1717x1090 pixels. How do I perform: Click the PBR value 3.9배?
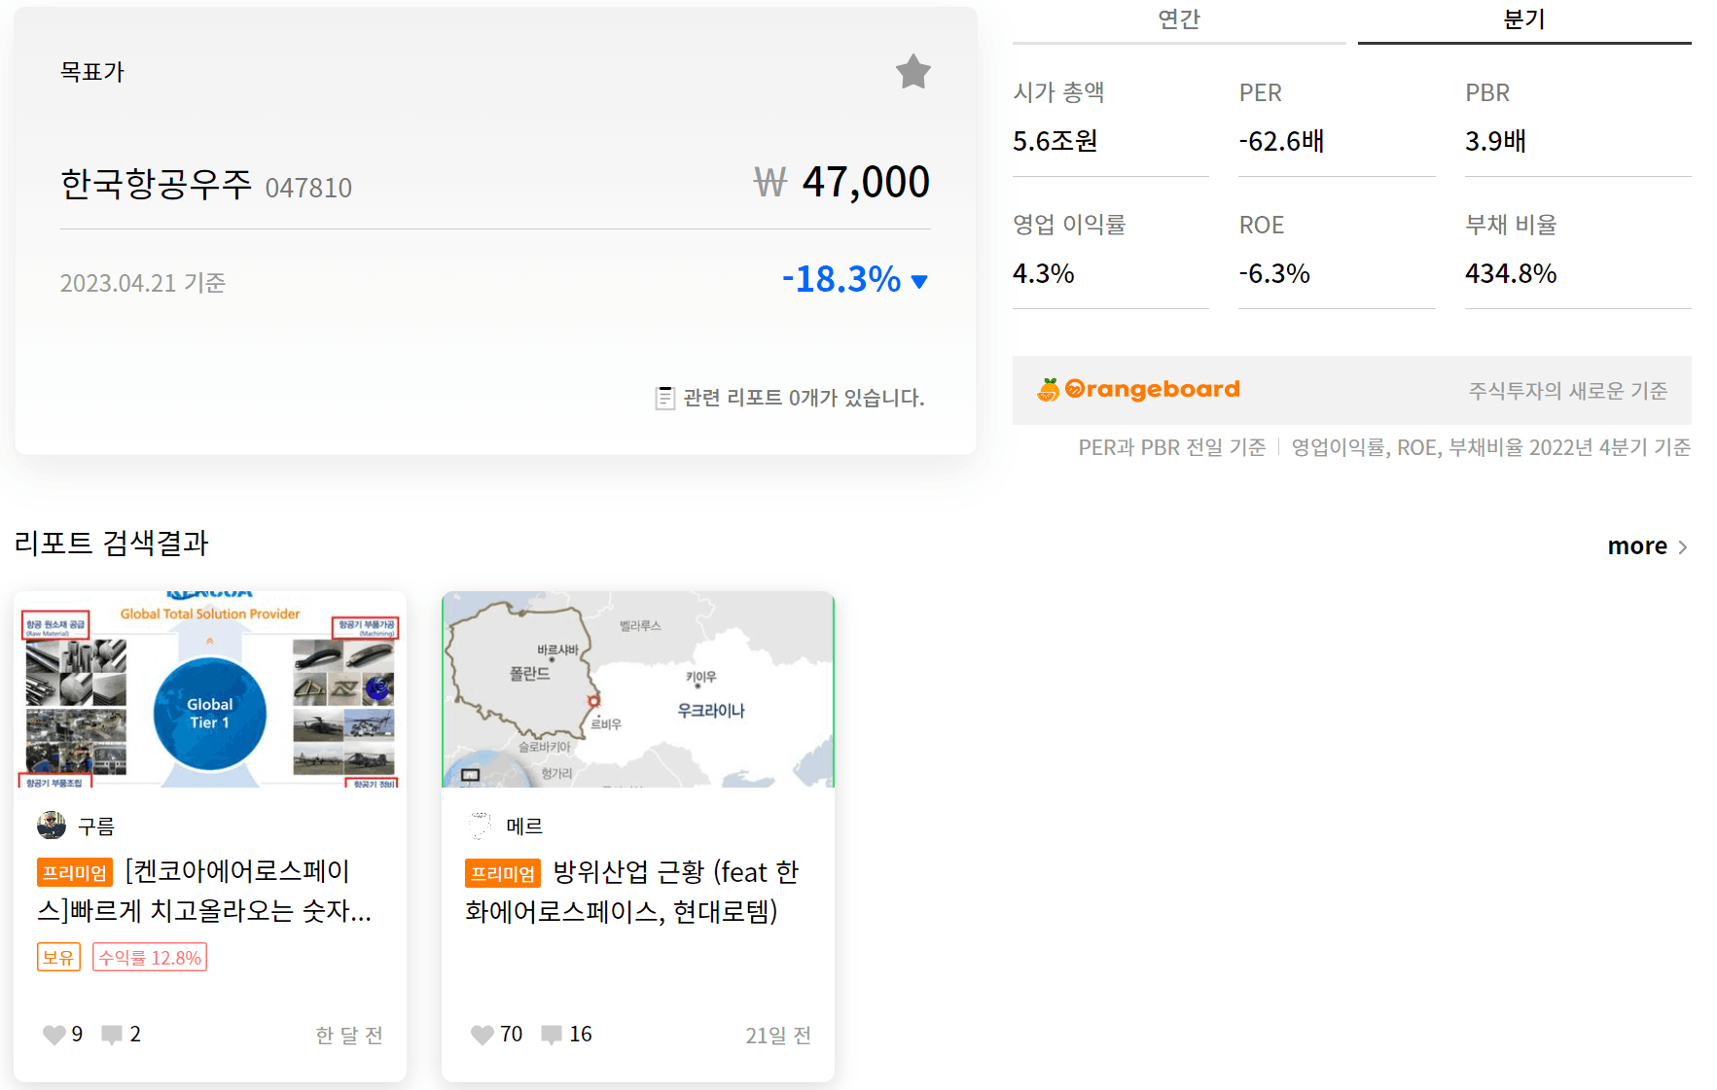click(1495, 142)
